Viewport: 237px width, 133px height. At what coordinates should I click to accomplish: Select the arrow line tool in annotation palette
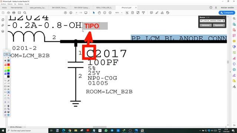[9, 83]
